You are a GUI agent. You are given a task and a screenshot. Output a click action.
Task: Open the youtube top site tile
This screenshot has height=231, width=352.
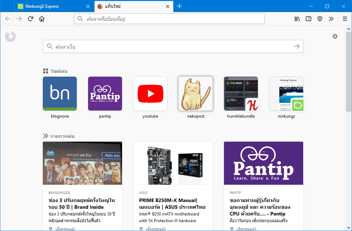(x=150, y=94)
